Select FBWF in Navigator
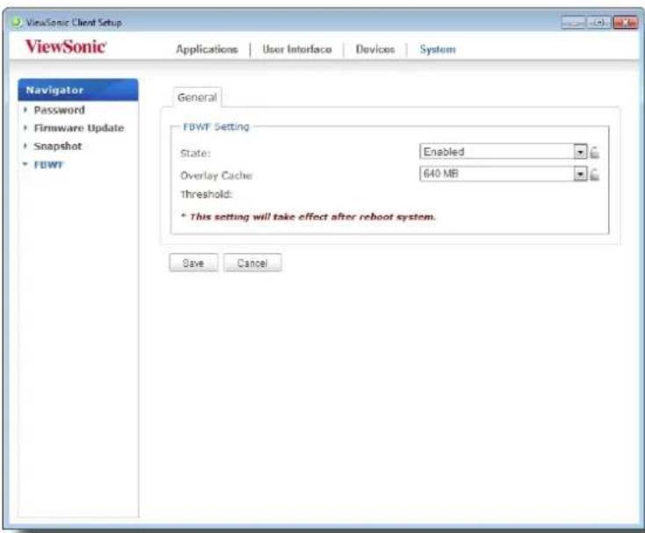The height and width of the screenshot is (533, 645). point(48,164)
